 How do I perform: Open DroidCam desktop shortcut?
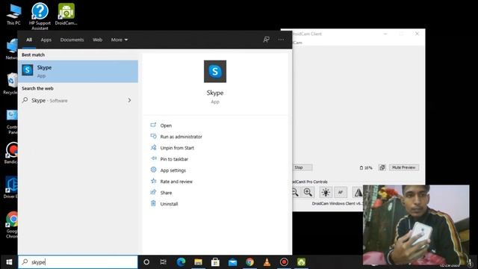coord(66,14)
